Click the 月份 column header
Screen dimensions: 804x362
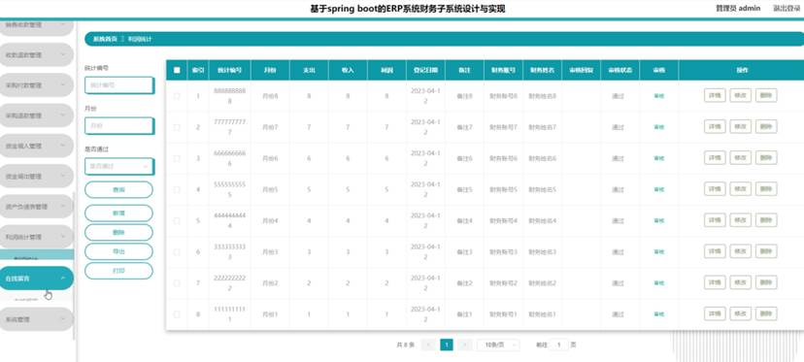click(x=270, y=70)
